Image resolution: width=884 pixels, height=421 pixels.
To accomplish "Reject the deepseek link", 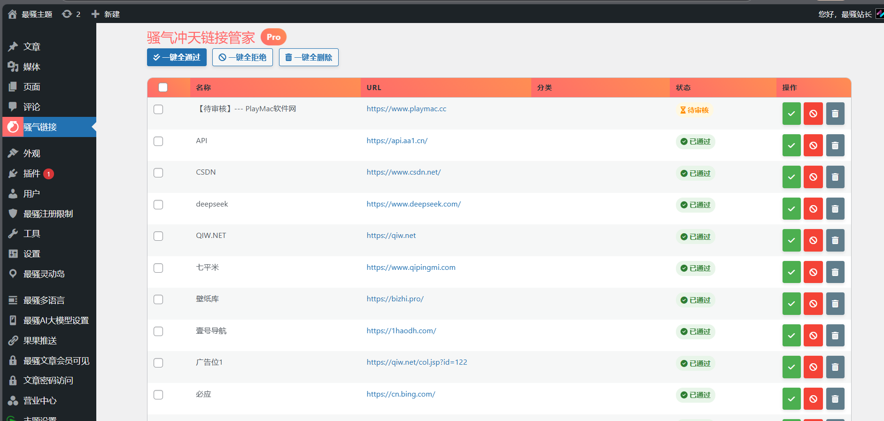I will click(x=813, y=209).
